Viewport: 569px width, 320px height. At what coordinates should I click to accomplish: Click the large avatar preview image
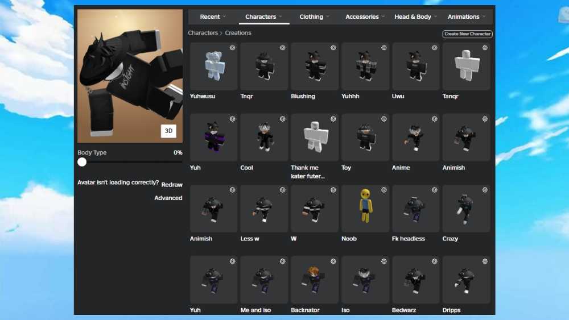point(130,76)
